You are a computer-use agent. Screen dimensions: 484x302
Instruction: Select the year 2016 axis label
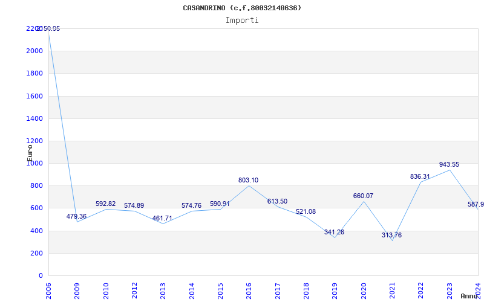point(249,291)
